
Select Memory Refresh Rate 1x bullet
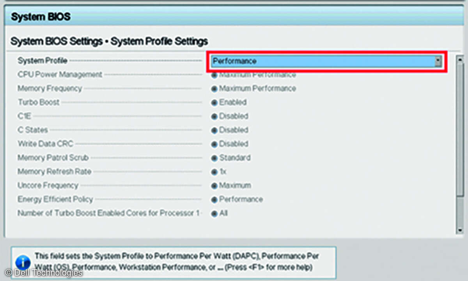click(214, 172)
